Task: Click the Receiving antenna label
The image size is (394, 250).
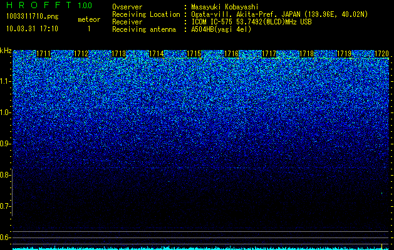Action: pos(144,29)
